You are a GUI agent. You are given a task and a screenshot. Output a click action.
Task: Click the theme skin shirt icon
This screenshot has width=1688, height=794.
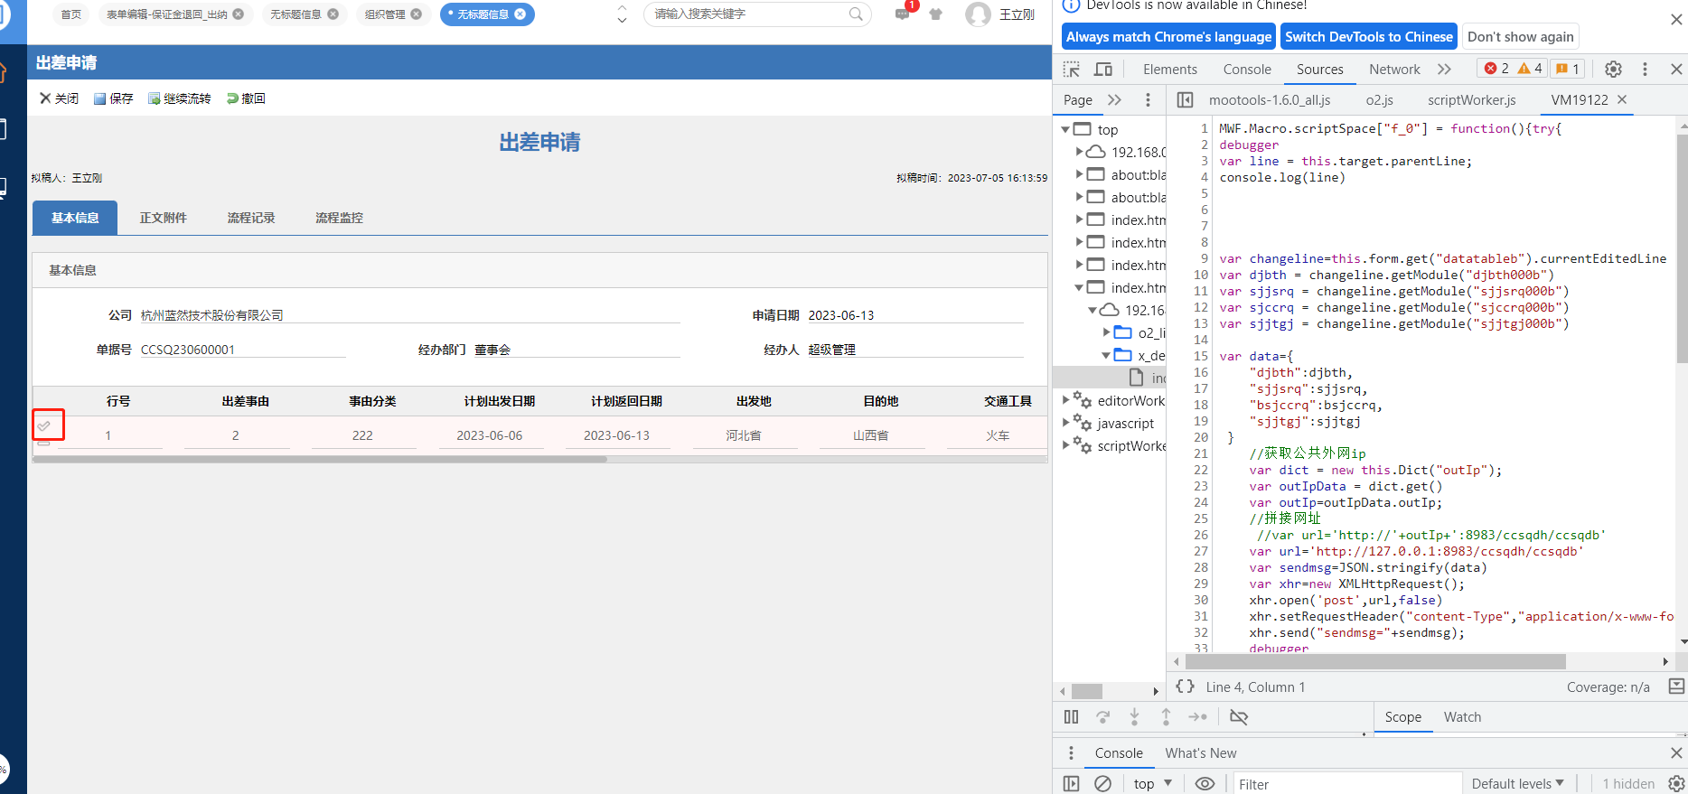(936, 14)
